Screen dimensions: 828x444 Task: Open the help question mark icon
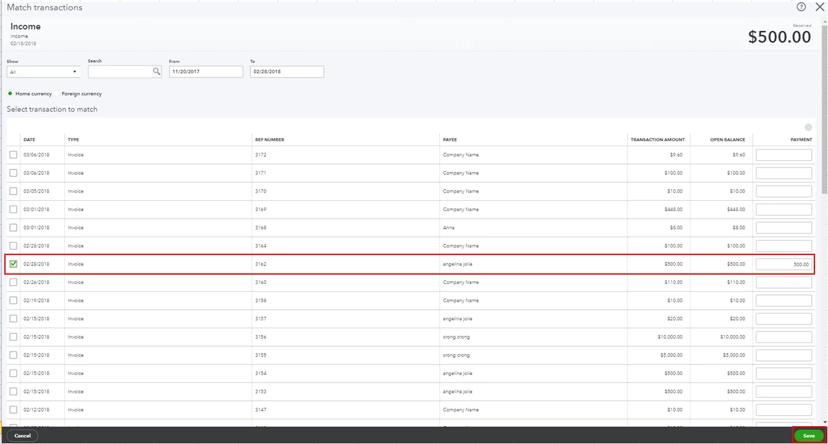click(801, 7)
